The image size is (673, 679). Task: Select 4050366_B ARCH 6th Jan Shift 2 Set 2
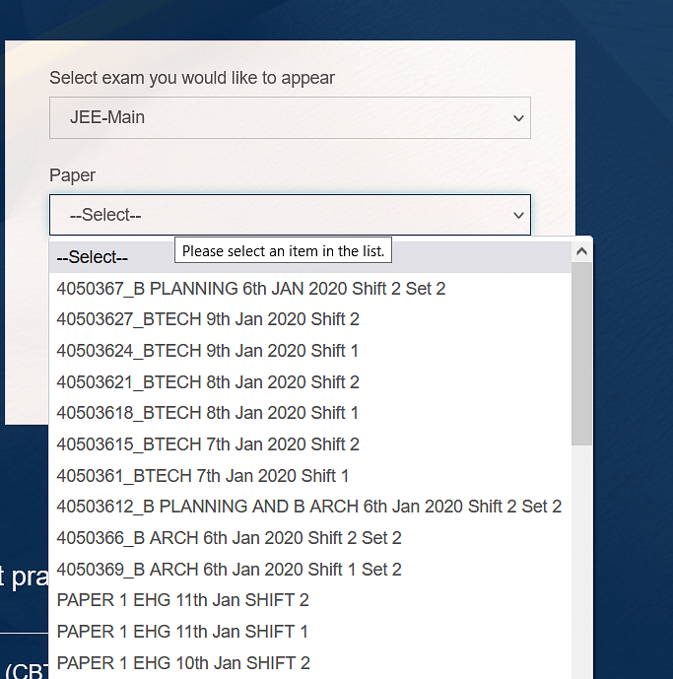click(310, 538)
